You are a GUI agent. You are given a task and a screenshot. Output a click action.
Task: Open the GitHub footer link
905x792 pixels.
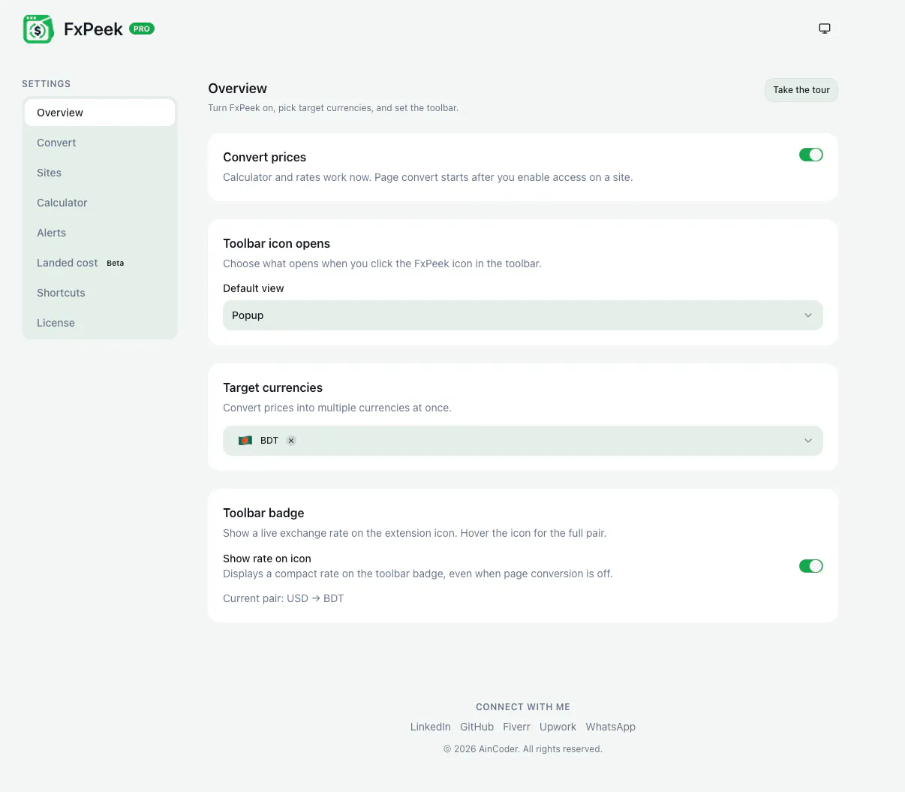point(477,727)
